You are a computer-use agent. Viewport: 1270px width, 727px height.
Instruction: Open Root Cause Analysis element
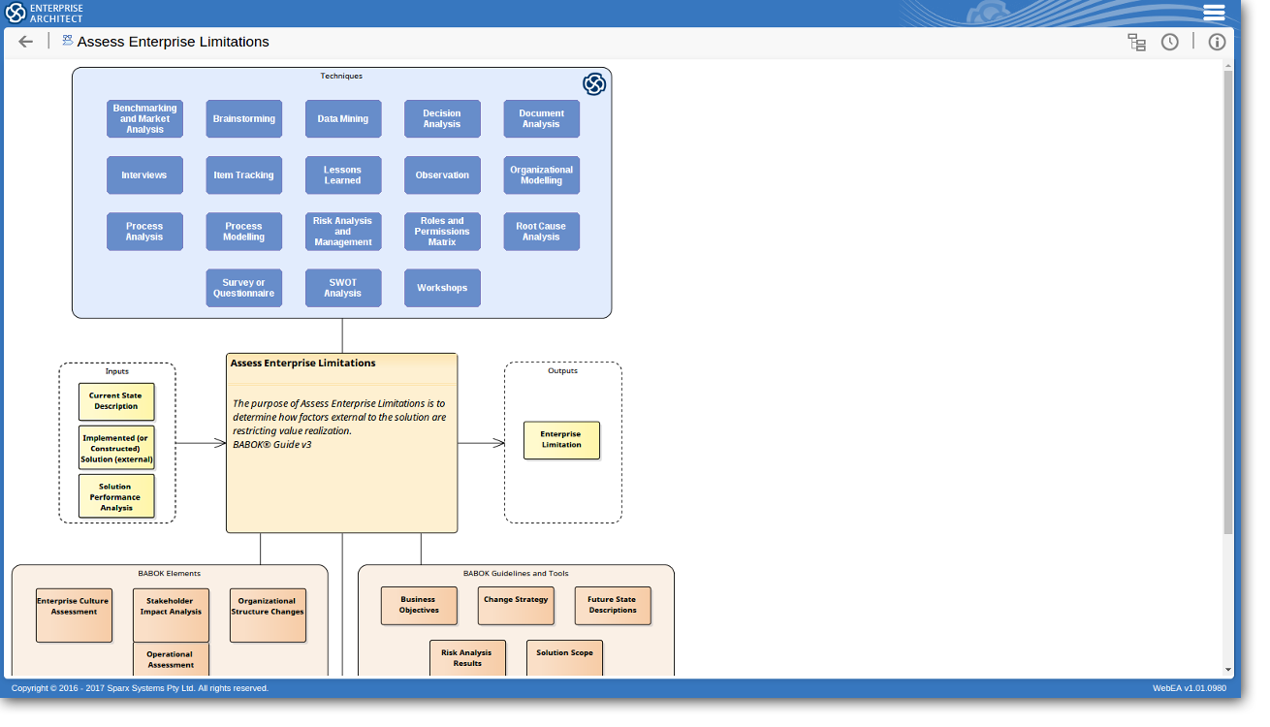[541, 232]
